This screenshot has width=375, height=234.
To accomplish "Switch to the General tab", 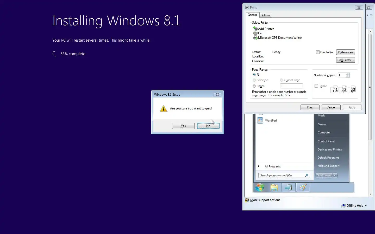I will pyautogui.click(x=252, y=15).
